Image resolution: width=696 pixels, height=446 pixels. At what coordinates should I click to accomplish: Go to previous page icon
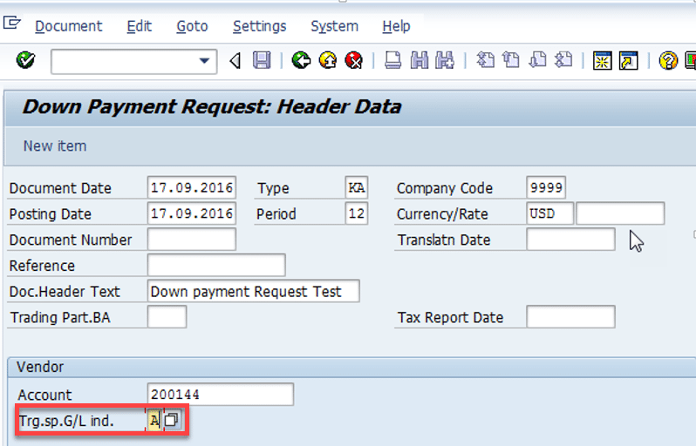[511, 60]
